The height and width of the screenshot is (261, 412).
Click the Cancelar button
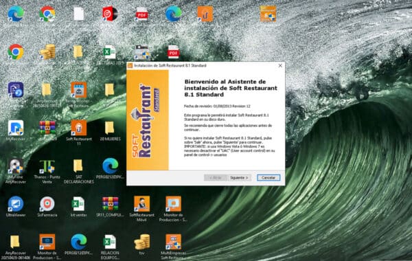(x=268, y=178)
